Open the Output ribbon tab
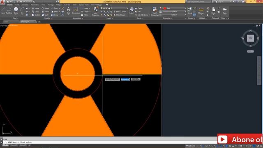Viewport: 263px width, 148px height. [59, 5]
